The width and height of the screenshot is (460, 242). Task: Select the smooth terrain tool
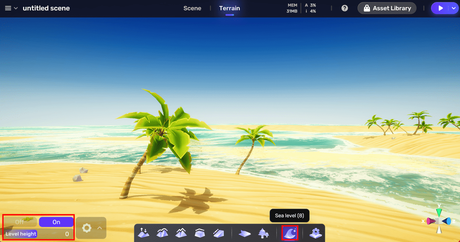pos(162,233)
